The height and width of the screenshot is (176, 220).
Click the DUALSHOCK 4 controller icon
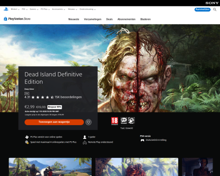[142, 140]
